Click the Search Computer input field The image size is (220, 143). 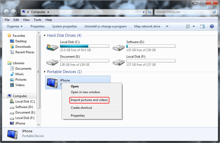[x=184, y=12]
